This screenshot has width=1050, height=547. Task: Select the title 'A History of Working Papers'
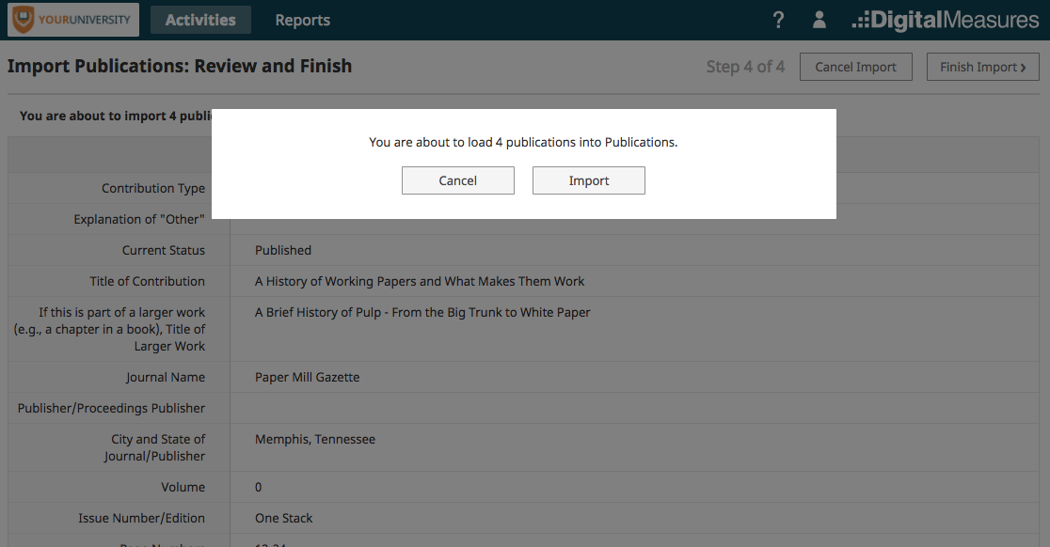coord(420,282)
